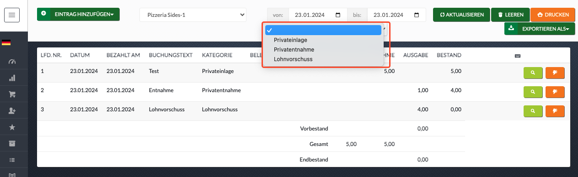The width and height of the screenshot is (578, 177).
Task: View details of entry 1 with magnifier button
Action: pyautogui.click(x=533, y=72)
